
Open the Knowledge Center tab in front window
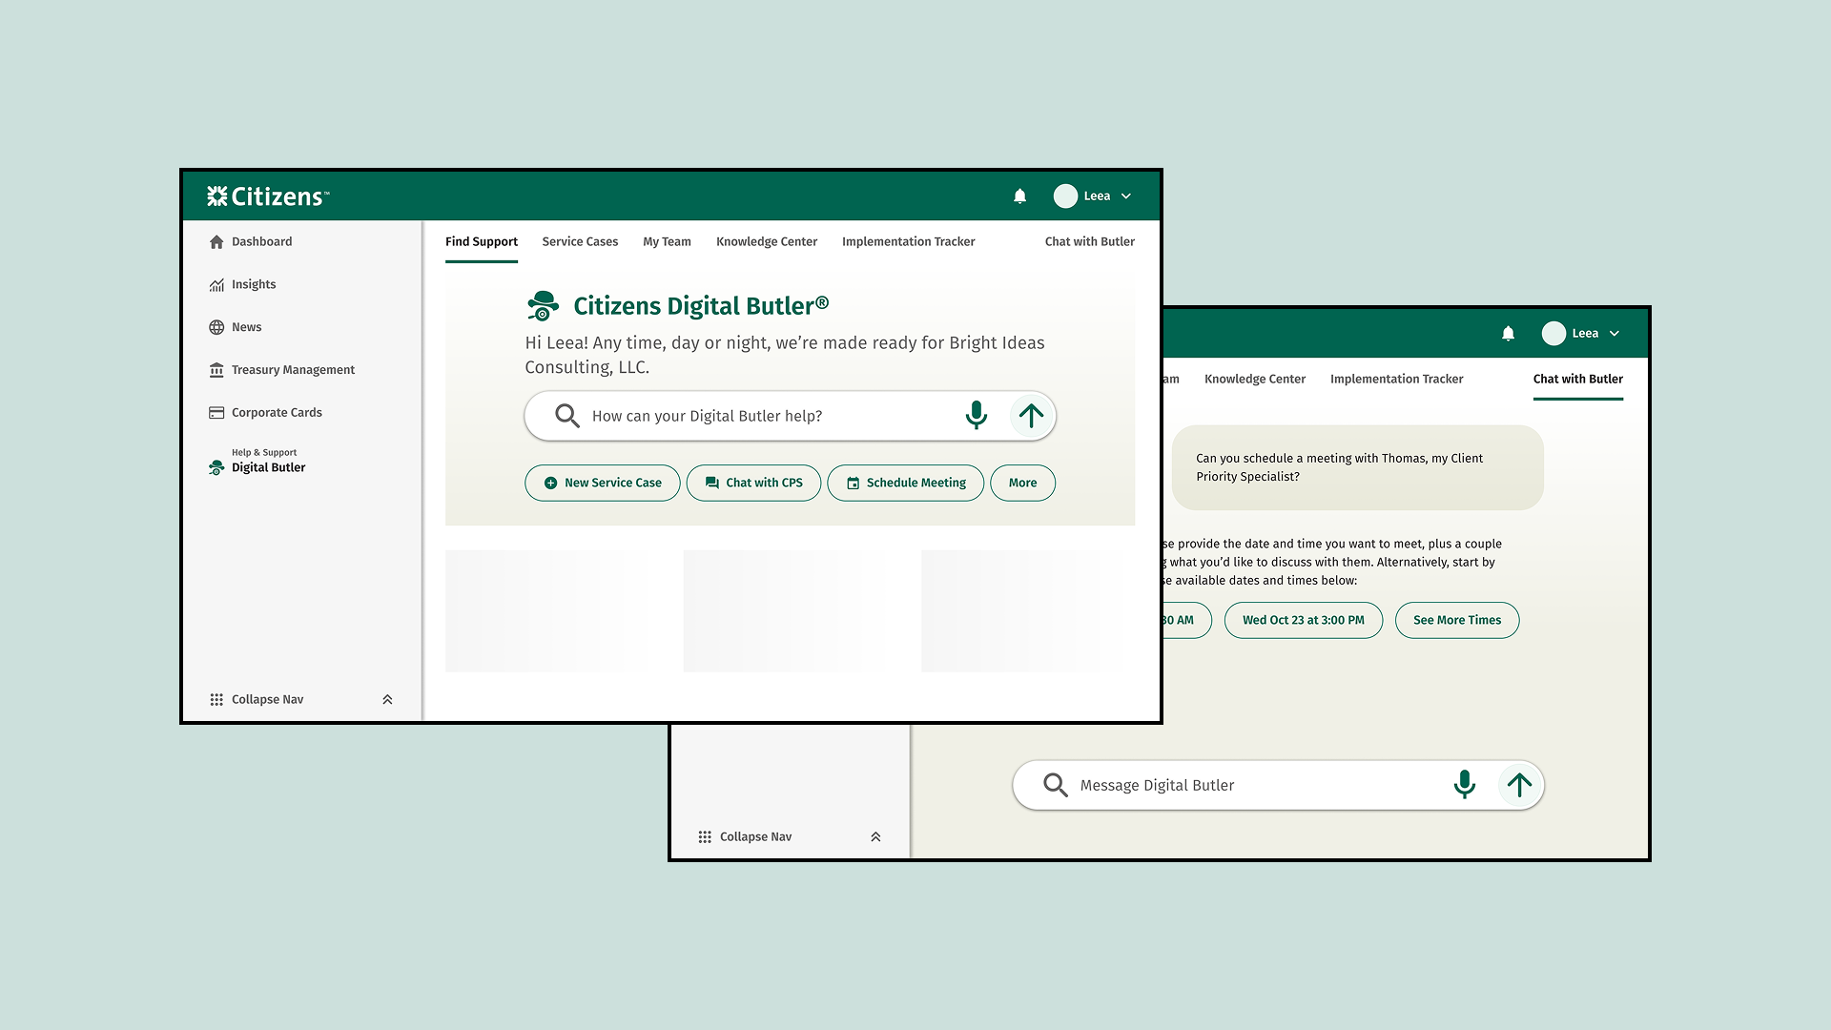766,242
